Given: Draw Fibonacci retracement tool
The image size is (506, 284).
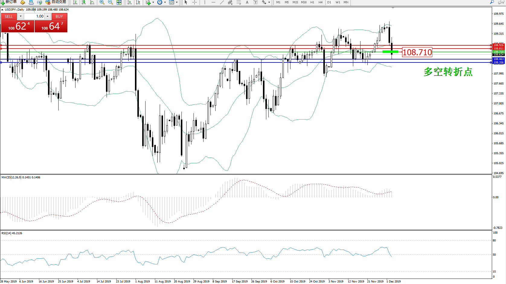Looking at the screenshot, I should coord(239,2).
